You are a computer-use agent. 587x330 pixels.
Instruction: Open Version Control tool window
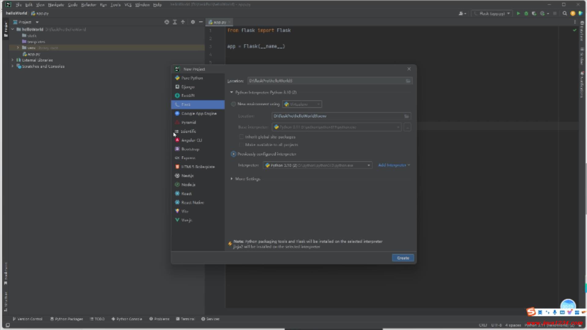[28, 319]
